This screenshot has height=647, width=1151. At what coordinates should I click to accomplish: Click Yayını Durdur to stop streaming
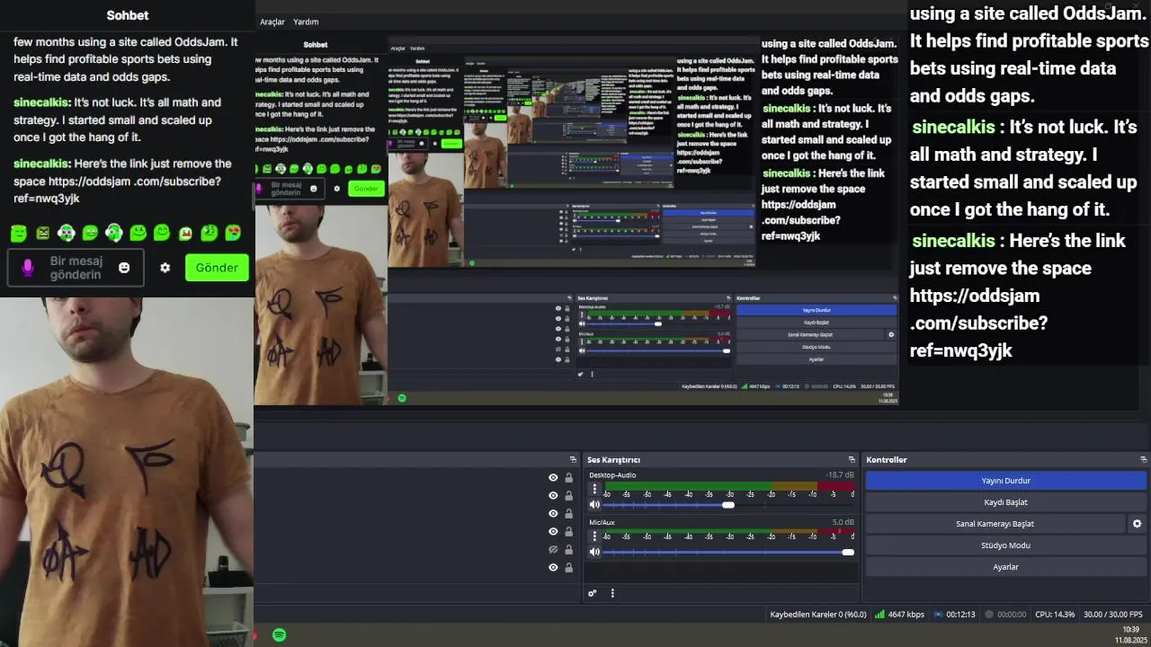[1005, 481]
